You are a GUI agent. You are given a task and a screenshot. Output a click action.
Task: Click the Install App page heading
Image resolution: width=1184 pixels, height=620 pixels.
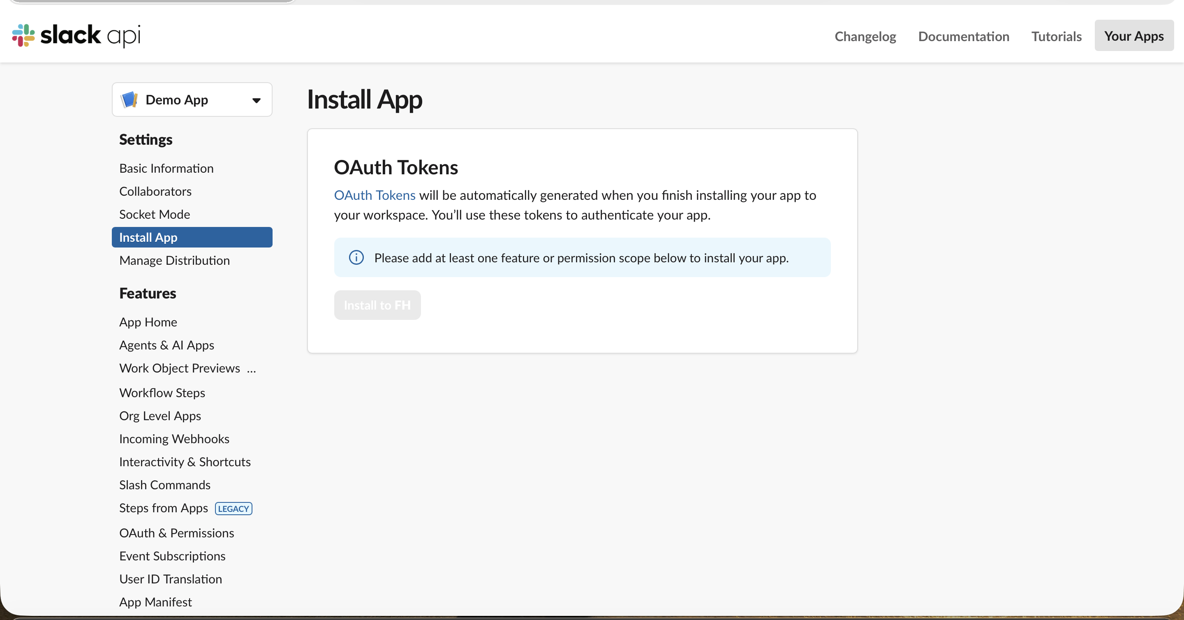pyautogui.click(x=365, y=99)
